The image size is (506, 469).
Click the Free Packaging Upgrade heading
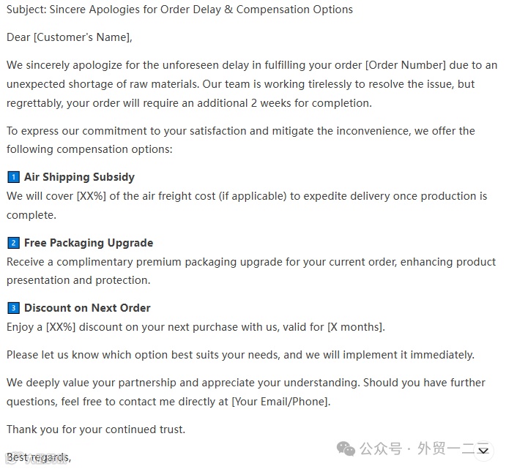[x=89, y=243]
